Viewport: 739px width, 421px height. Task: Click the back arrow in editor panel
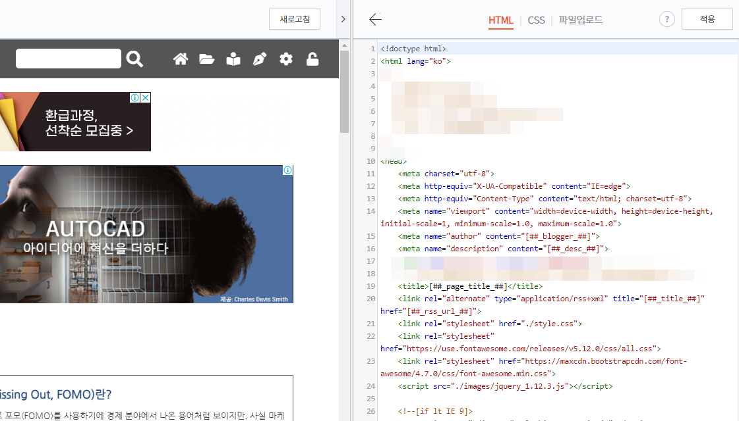(x=375, y=19)
